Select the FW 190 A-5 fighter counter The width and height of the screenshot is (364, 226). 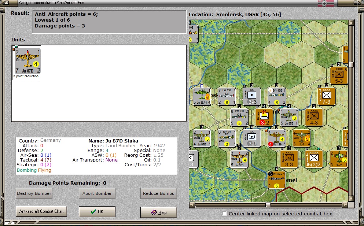[x=227, y=96]
